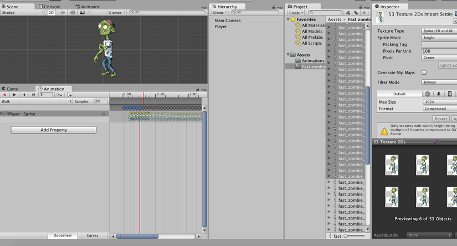Select All Models saved search

click(309, 31)
